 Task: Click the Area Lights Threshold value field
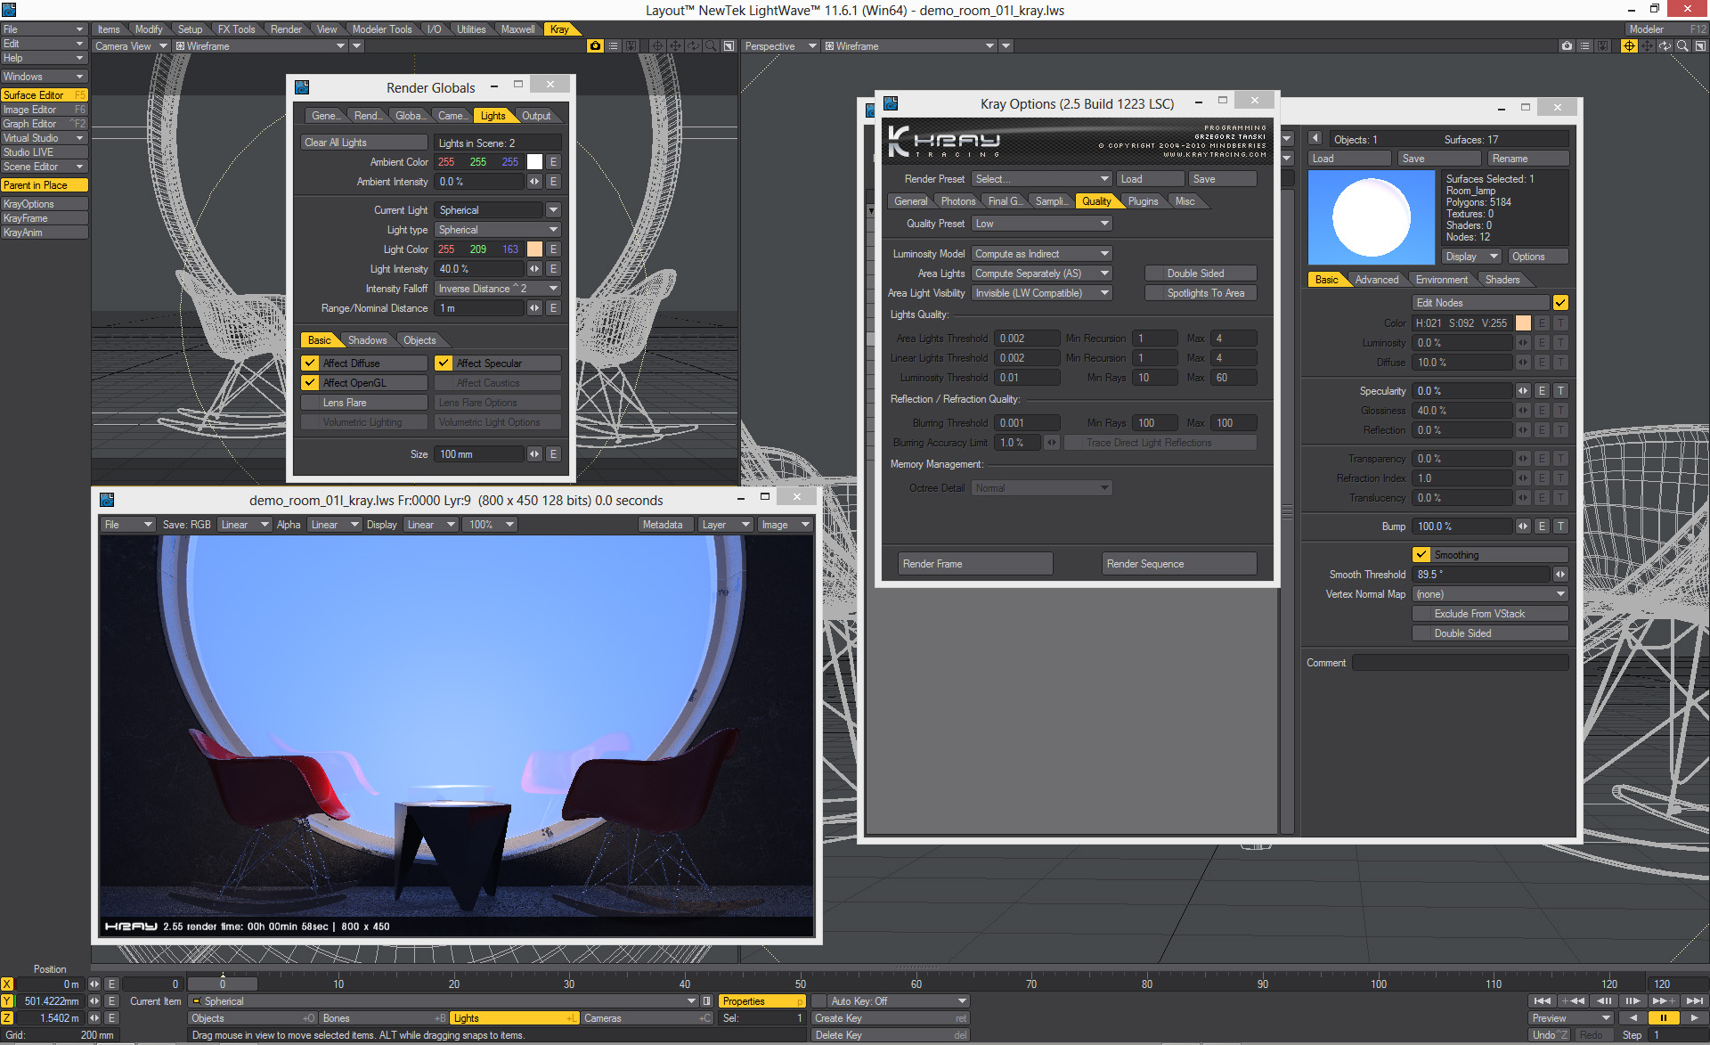(1026, 339)
